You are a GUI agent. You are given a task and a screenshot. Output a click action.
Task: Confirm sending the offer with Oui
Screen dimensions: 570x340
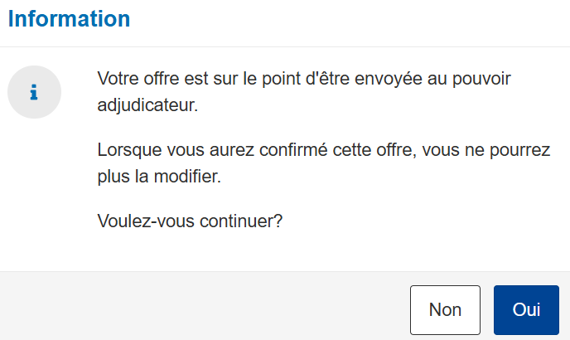pyautogui.click(x=526, y=310)
